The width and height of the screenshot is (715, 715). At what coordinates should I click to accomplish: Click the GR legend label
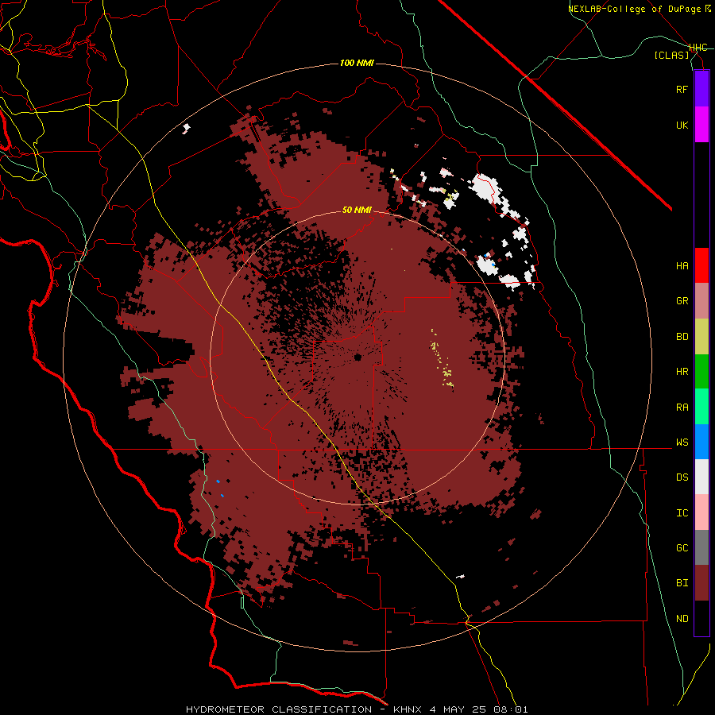pyautogui.click(x=682, y=301)
